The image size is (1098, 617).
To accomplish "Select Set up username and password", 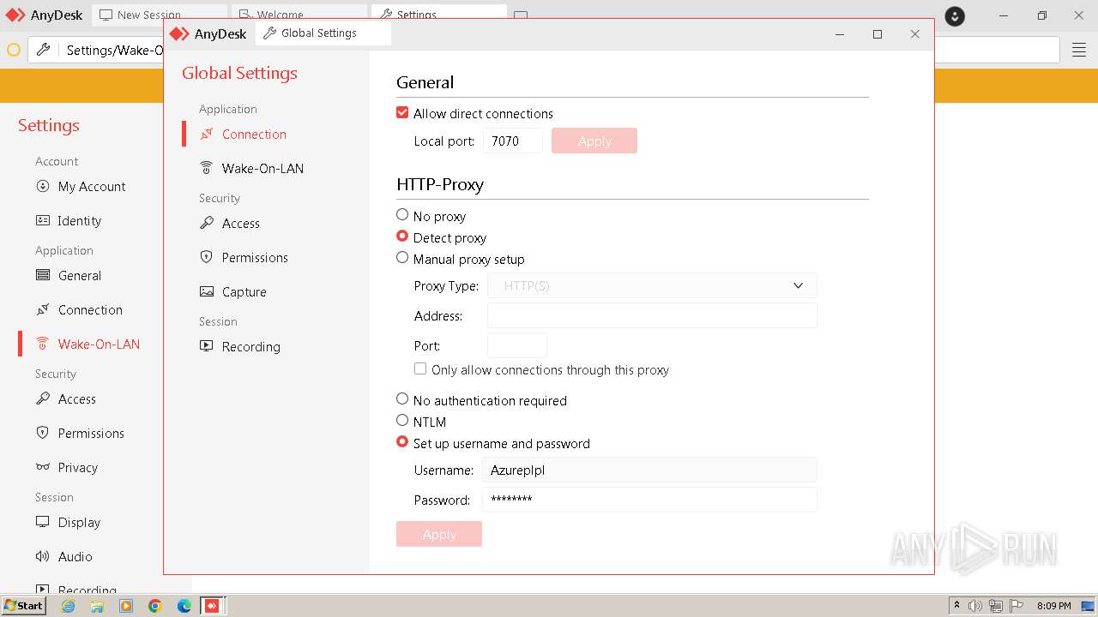I will click(x=402, y=441).
